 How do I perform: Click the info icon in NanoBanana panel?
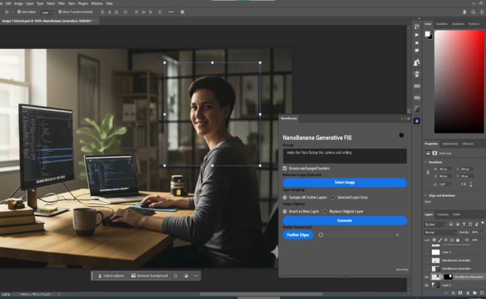(x=401, y=135)
